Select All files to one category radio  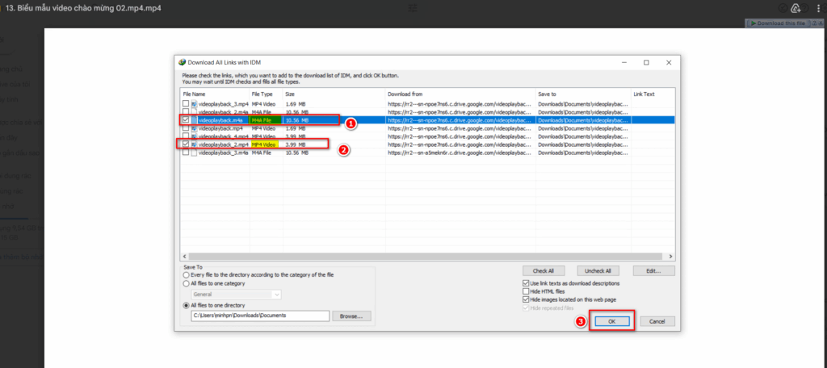pyautogui.click(x=187, y=283)
